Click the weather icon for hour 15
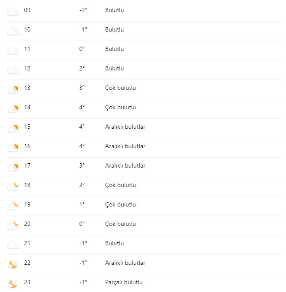Image resolution: width=286 pixels, height=292 pixels. pos(13,128)
